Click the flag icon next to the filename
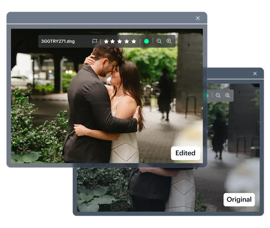 (x=95, y=41)
